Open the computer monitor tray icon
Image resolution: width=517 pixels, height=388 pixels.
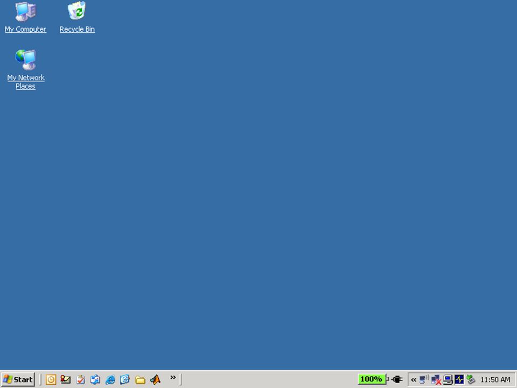pyautogui.click(x=448, y=380)
